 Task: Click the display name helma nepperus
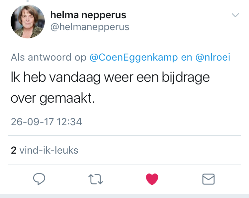click(88, 15)
